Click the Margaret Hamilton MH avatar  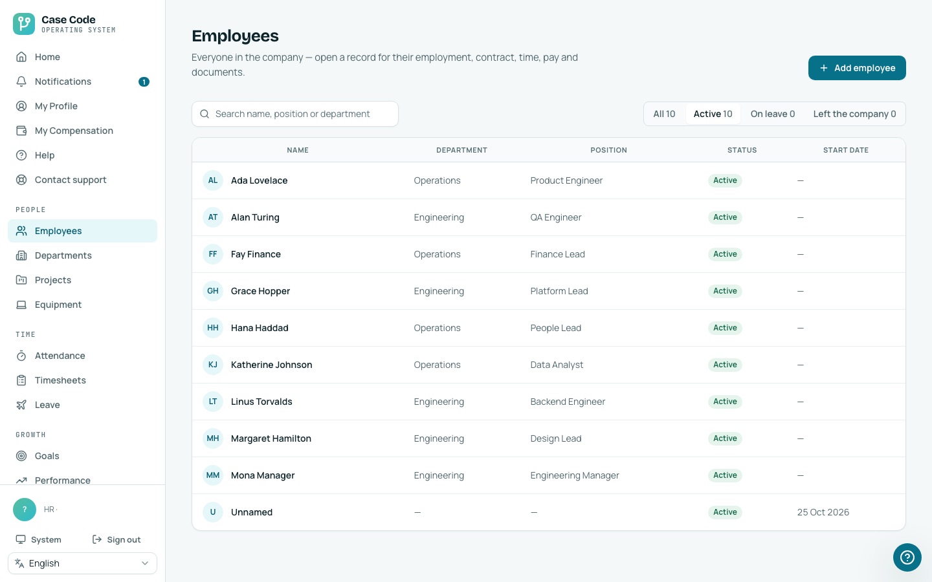pos(213,438)
